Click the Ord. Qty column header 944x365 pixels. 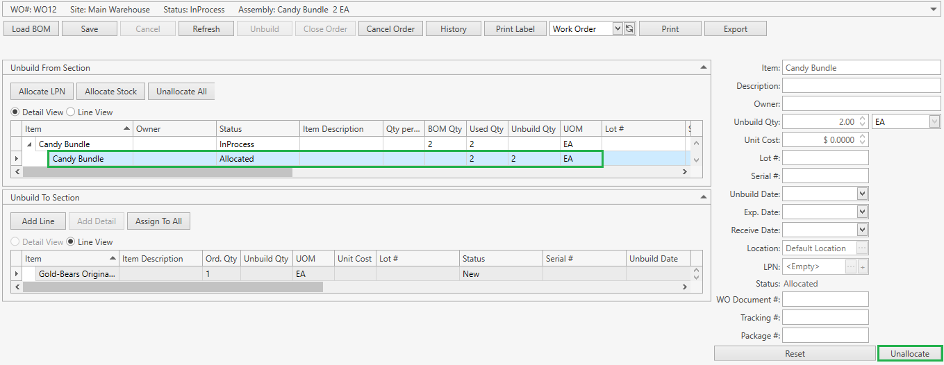click(221, 259)
